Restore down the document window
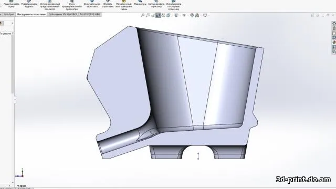 click(328, 15)
